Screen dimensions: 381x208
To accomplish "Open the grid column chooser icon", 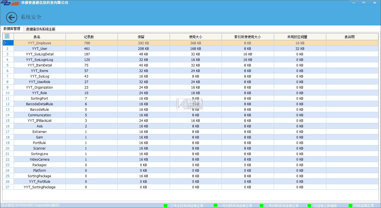I will [x=7, y=36].
